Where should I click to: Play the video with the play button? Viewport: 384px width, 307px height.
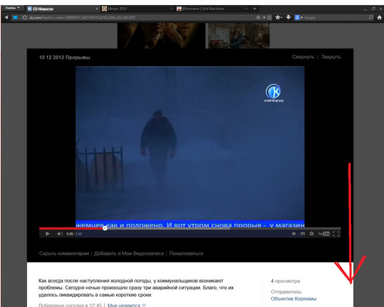(x=47, y=234)
